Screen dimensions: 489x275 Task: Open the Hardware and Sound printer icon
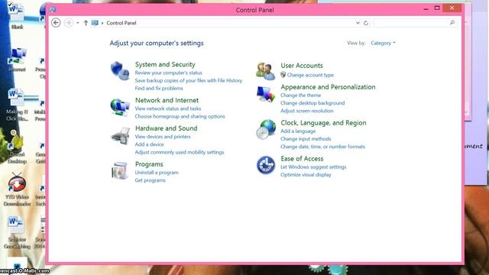coord(120,136)
